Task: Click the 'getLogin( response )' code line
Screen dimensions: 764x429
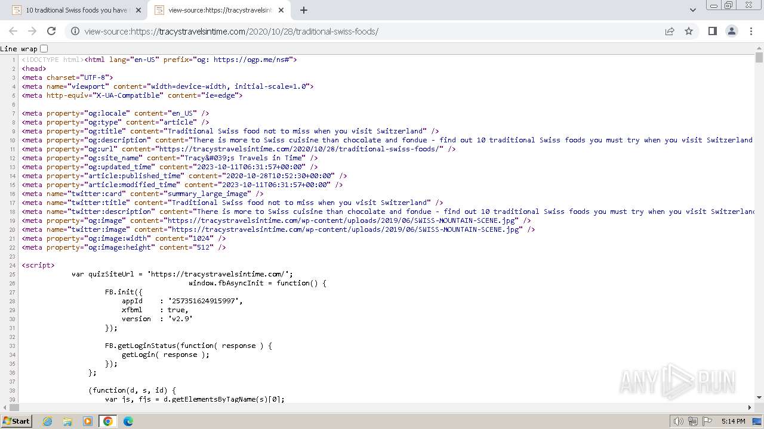Action: coord(165,355)
